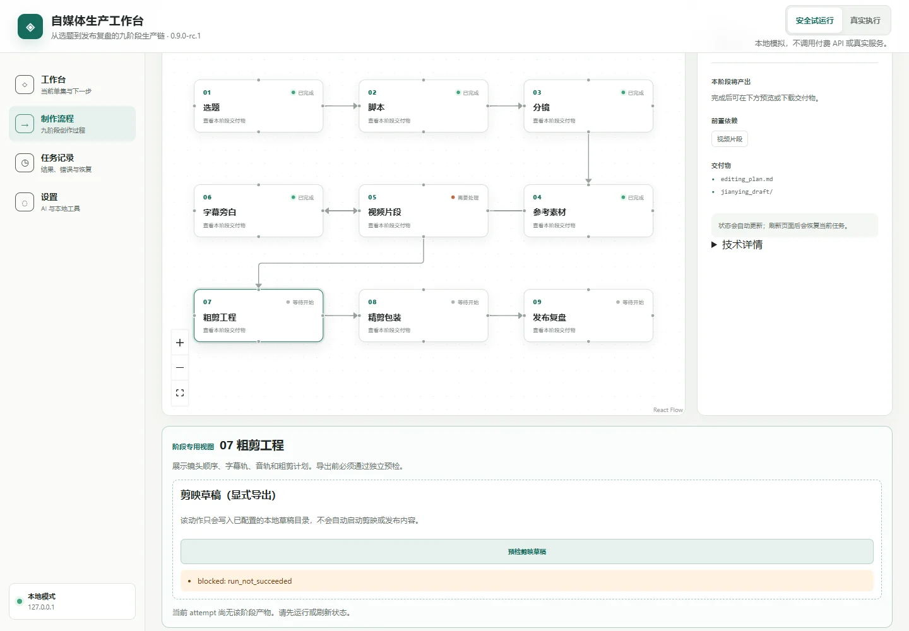Viewport: 909px width, 631px height.
Task: Switch to 真实执行 mode
Action: [x=865, y=21]
